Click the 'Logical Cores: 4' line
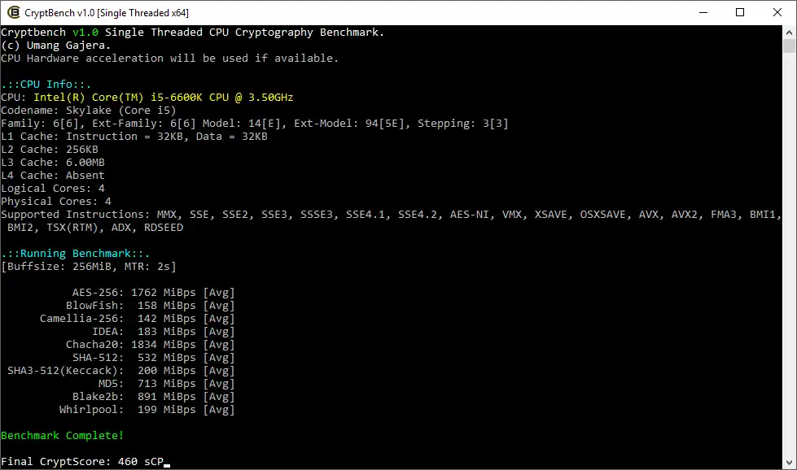The height and width of the screenshot is (470, 797). (53, 189)
